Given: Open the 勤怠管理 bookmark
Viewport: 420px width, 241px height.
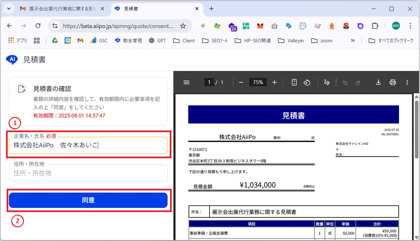Looking at the screenshot, I should click(128, 40).
